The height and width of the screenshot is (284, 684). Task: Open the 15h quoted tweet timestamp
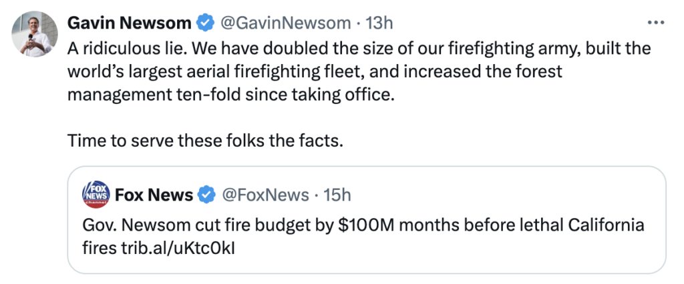coord(337,195)
